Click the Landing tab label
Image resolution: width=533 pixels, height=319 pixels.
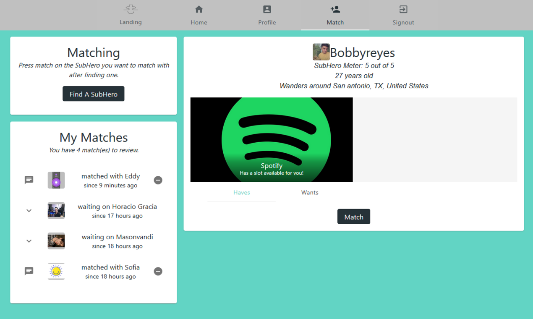131,22
